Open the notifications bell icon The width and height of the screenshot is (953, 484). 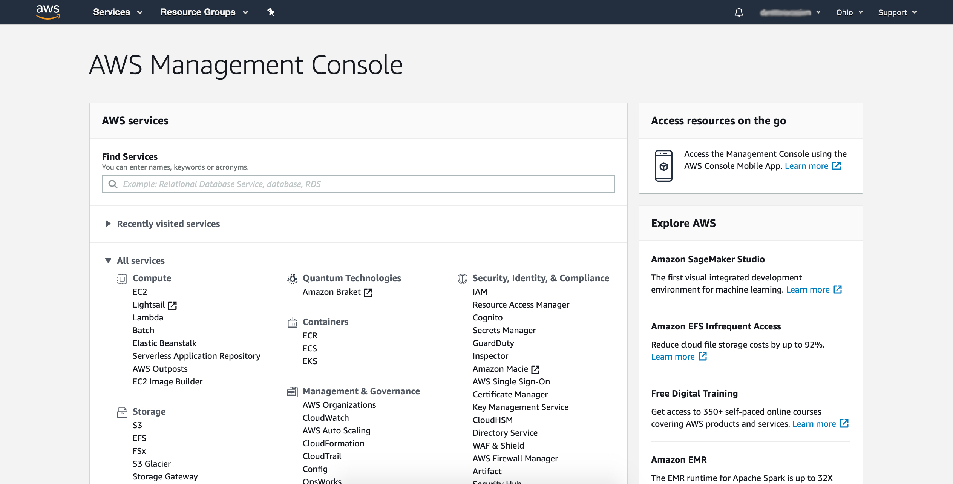point(739,12)
